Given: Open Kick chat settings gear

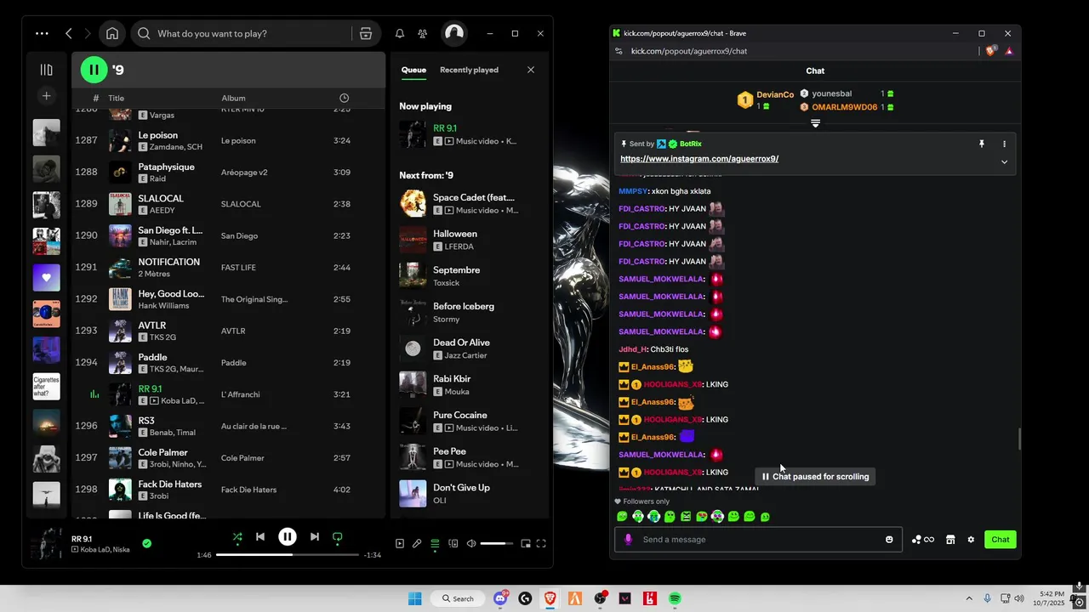Looking at the screenshot, I should coord(971,540).
